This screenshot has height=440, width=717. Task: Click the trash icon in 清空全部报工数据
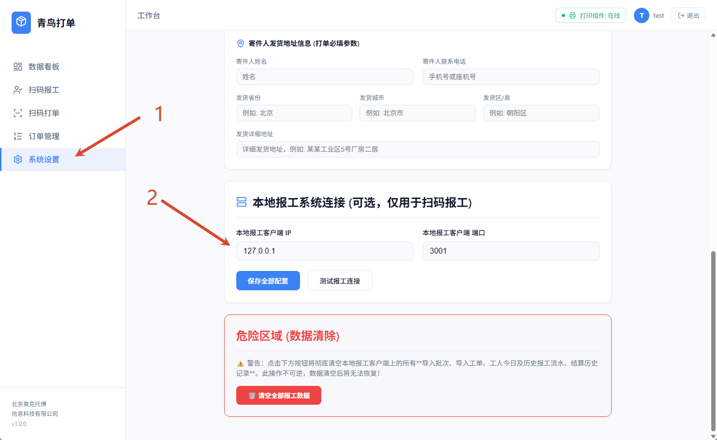(252, 396)
